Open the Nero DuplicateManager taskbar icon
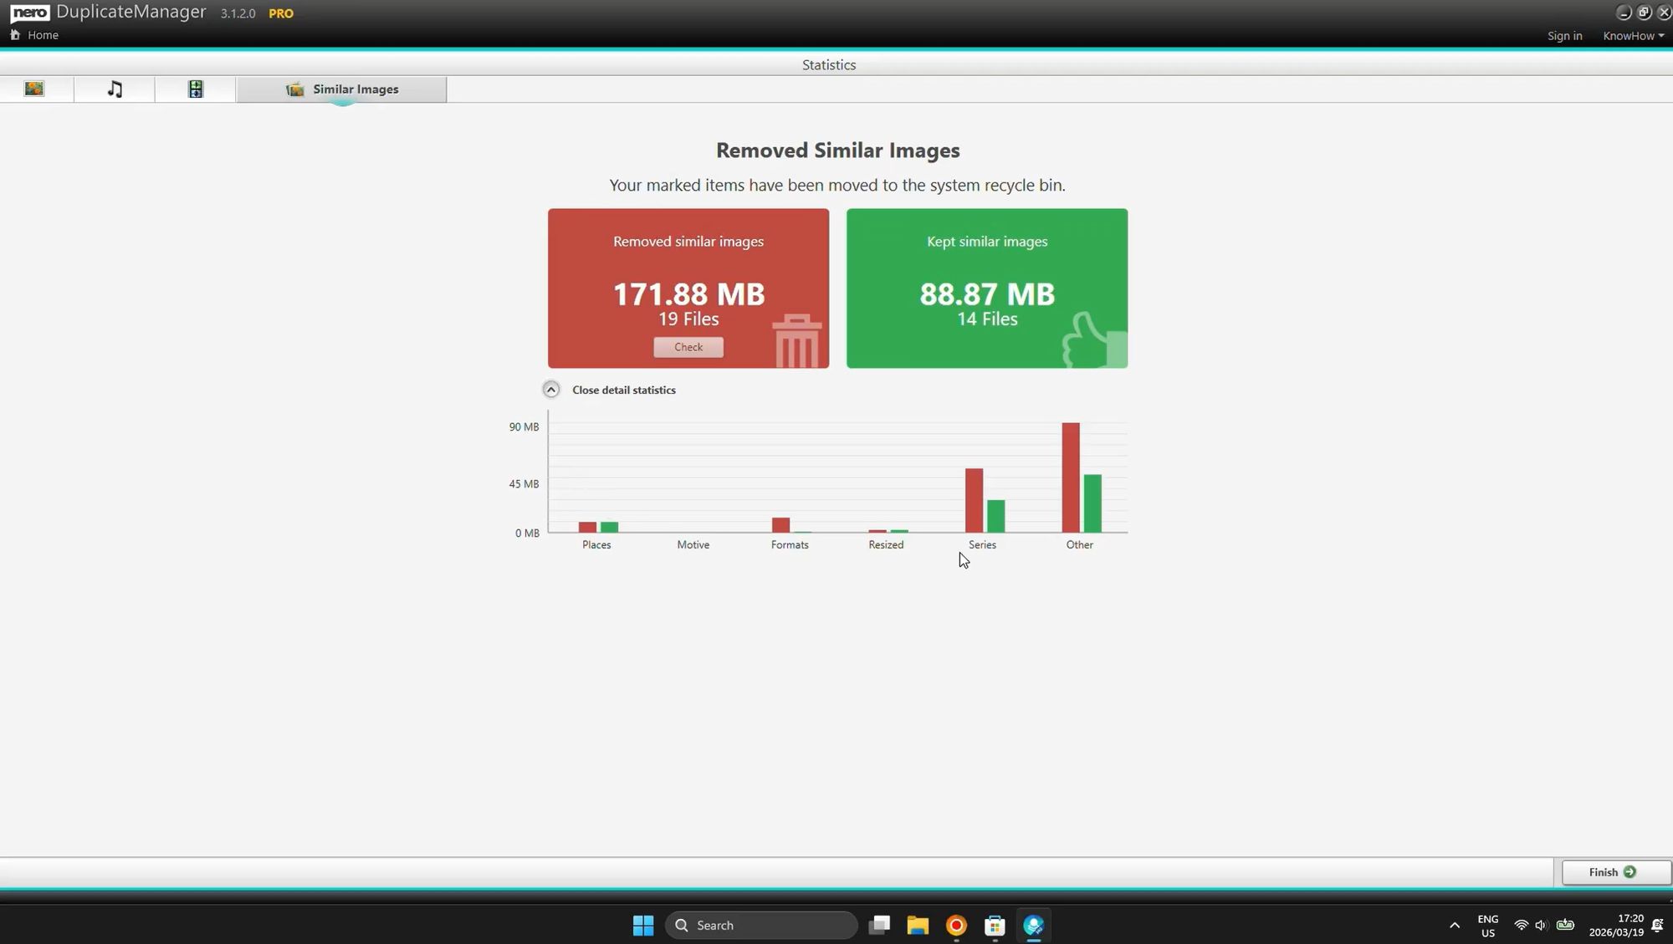This screenshot has height=944, width=1673. [x=1033, y=925]
